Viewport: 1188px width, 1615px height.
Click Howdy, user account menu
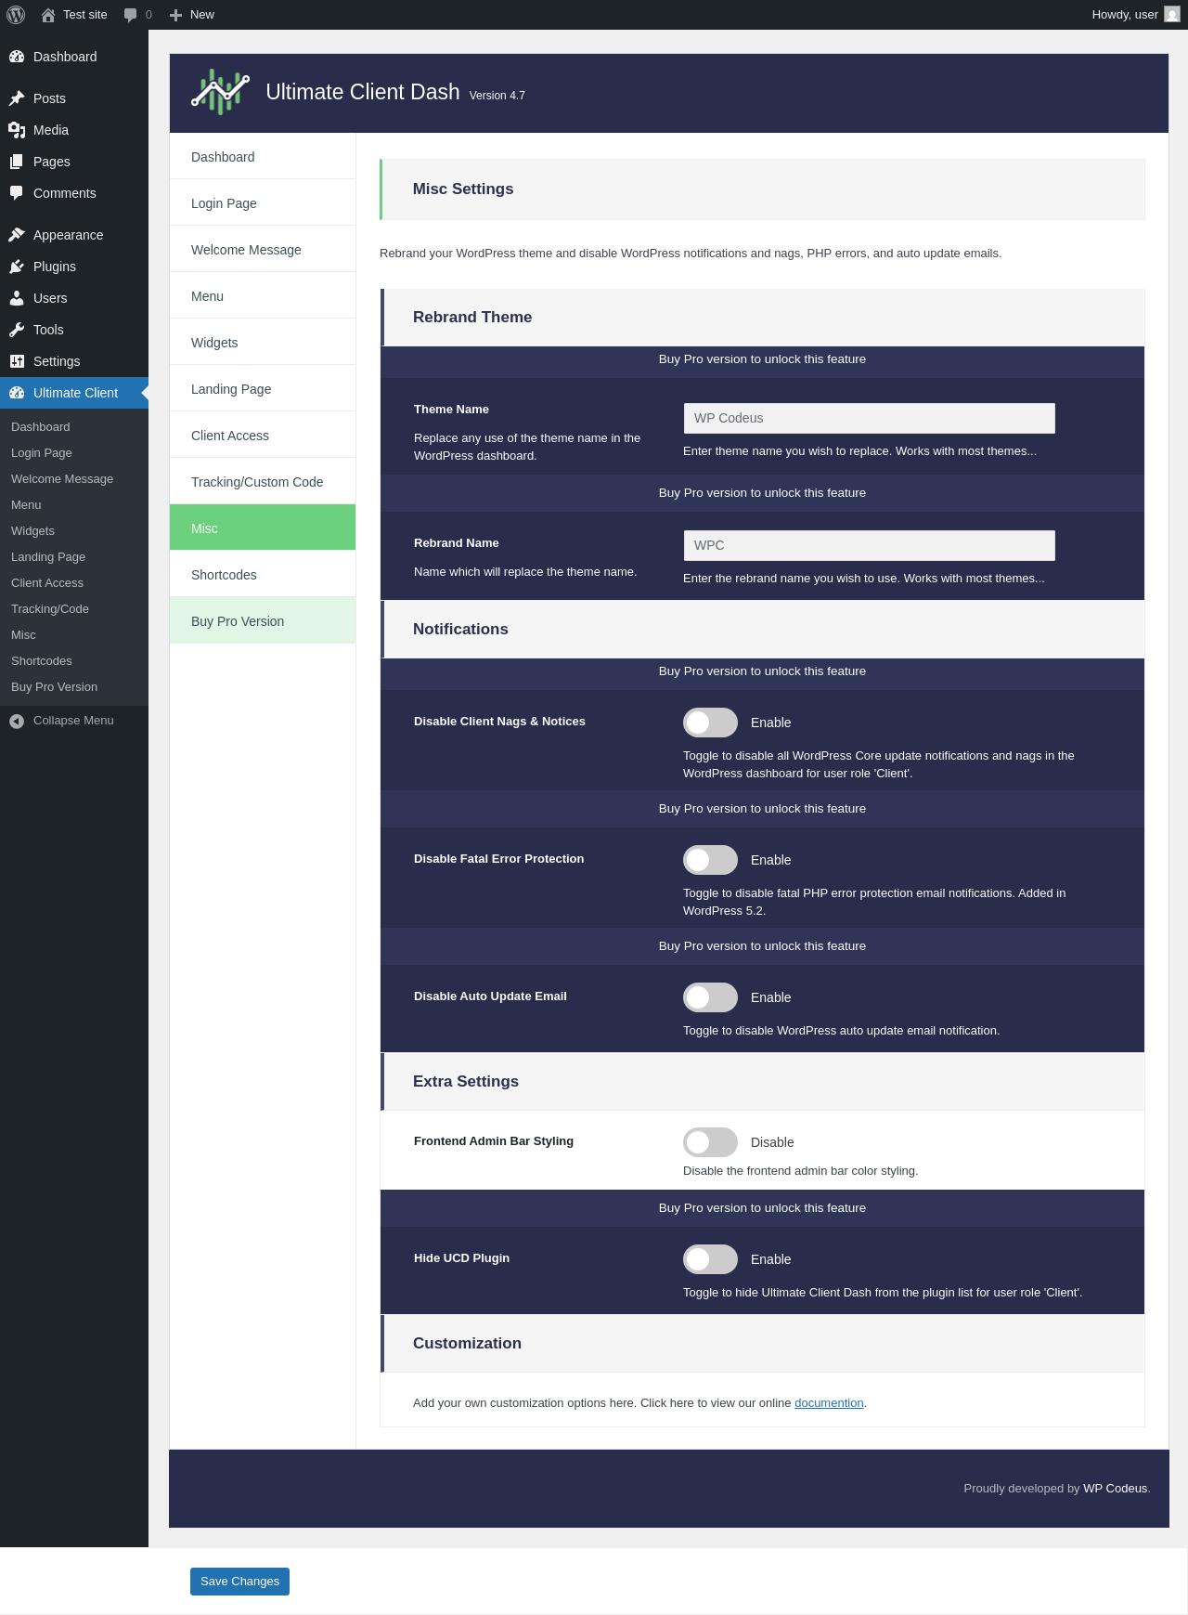tap(1136, 15)
